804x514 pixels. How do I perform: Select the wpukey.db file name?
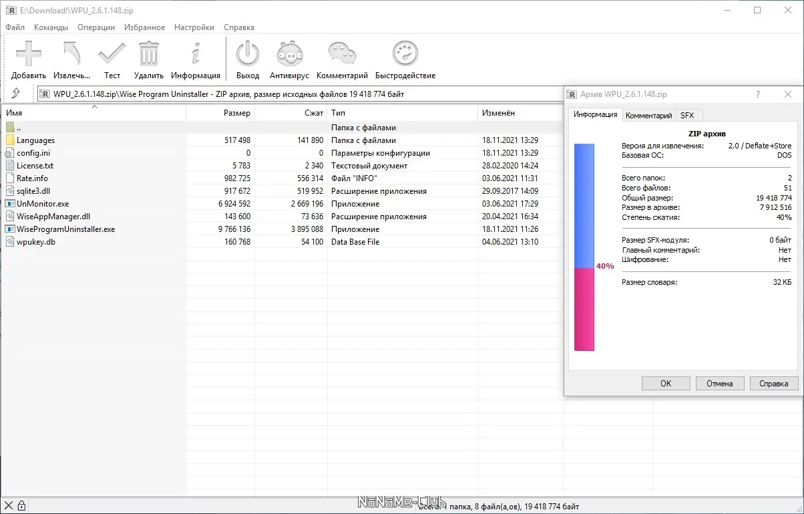click(x=36, y=242)
